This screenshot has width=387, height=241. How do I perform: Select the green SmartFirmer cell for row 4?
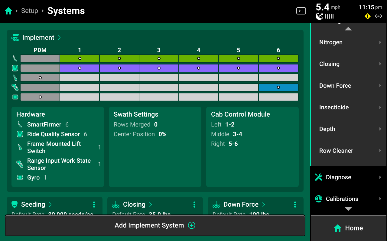click(199, 58)
